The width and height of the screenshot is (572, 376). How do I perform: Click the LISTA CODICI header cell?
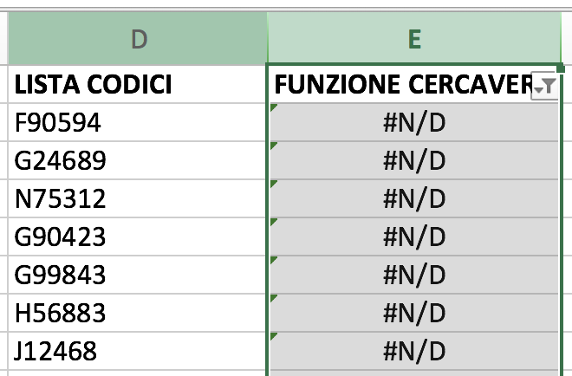138,84
